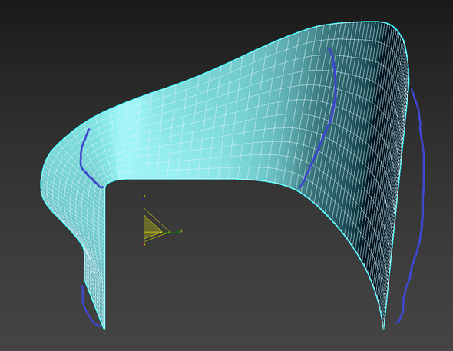
Task: Click the filled yellow center triangle of gizmo
Action: [x=150, y=227]
